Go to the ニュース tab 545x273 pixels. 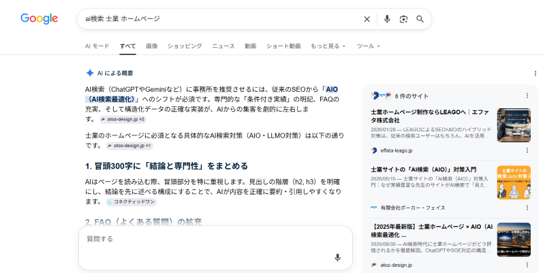pyautogui.click(x=223, y=46)
